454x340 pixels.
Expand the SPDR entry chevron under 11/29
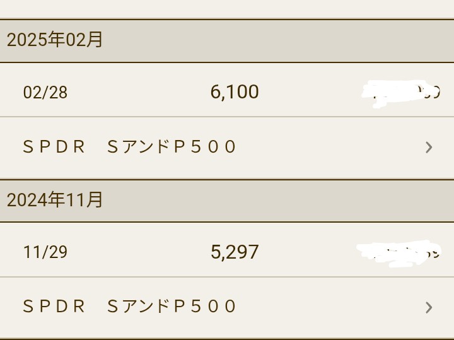click(x=429, y=307)
